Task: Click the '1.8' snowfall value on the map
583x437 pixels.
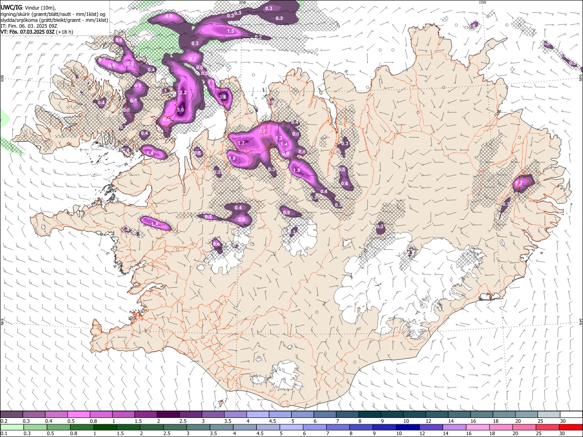Action: tap(232, 159)
